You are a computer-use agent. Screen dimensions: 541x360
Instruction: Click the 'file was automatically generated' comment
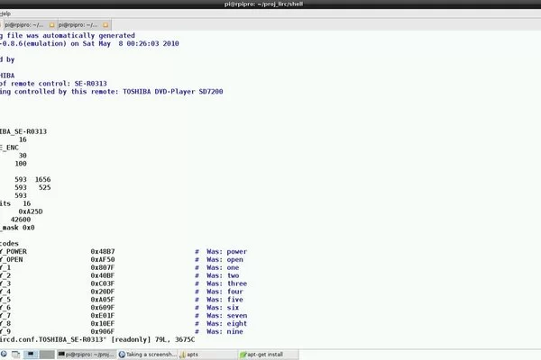tap(70, 35)
